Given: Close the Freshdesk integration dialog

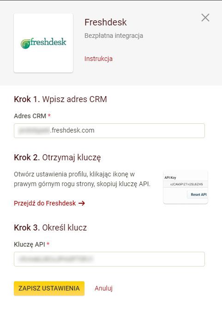Looking at the screenshot, I should pyautogui.click(x=205, y=18).
